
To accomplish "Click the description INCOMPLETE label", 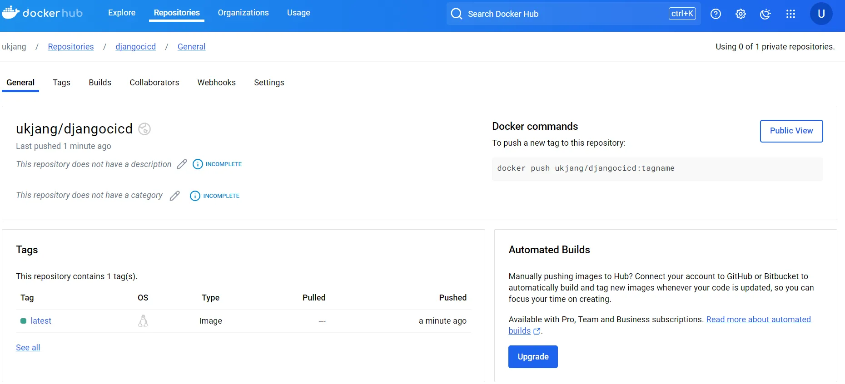I will [x=224, y=164].
